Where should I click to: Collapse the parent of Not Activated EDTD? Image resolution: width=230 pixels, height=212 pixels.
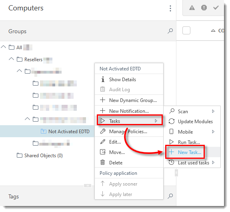point(28,119)
